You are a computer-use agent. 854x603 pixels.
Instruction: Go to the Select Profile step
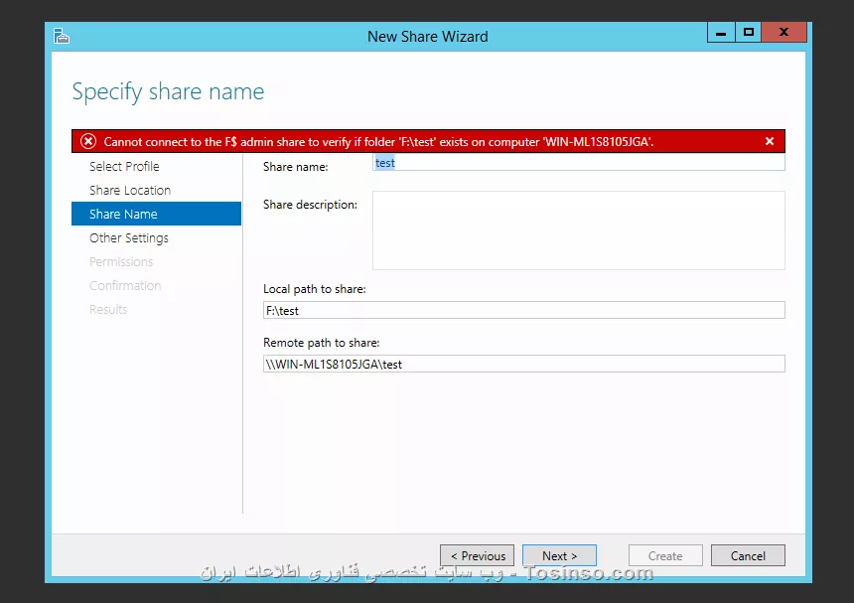pos(124,166)
